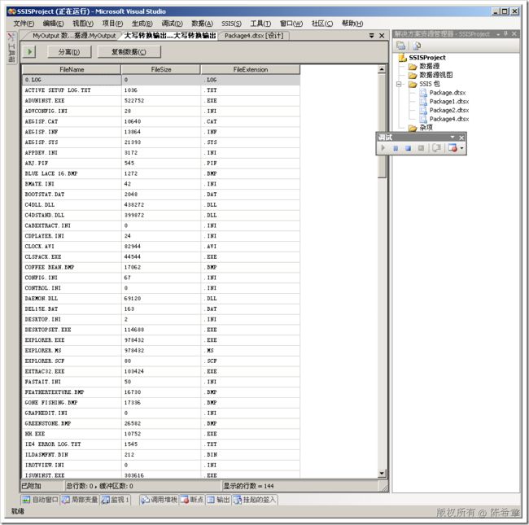Sort by the FileSize column header

(x=161, y=69)
